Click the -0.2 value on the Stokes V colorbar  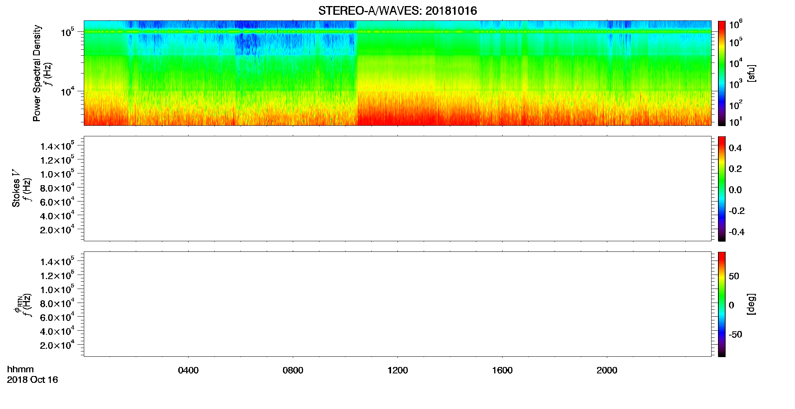737,211
